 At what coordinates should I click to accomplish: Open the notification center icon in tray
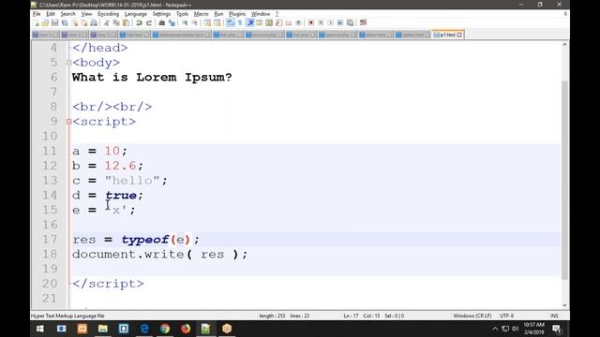click(556, 329)
